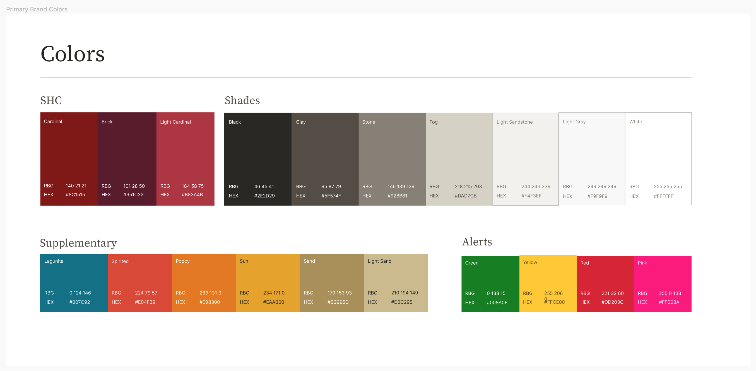Click the RGB value 95 87 79
Viewport: 756px width, 371px height.
click(x=331, y=186)
